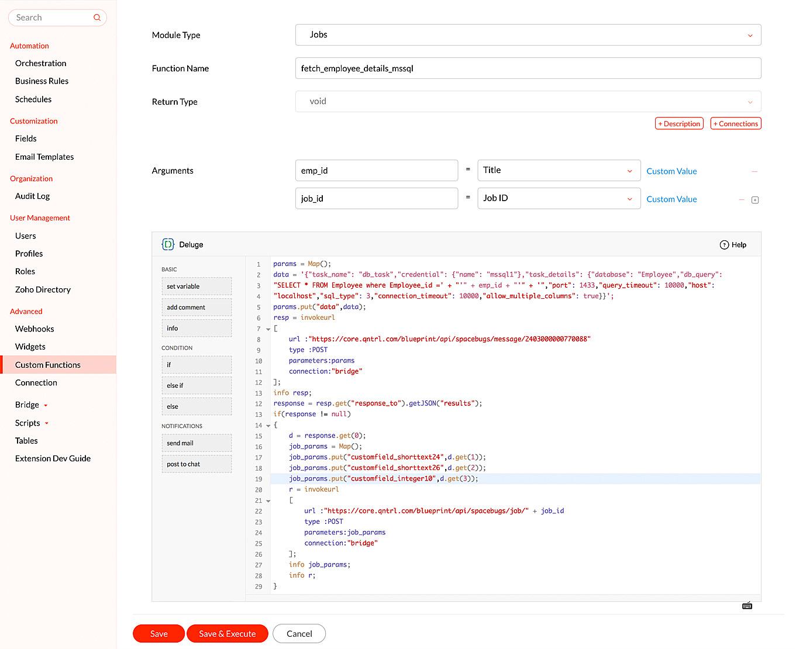Add Connections to the function
The height and width of the screenshot is (649, 796).
736,124
